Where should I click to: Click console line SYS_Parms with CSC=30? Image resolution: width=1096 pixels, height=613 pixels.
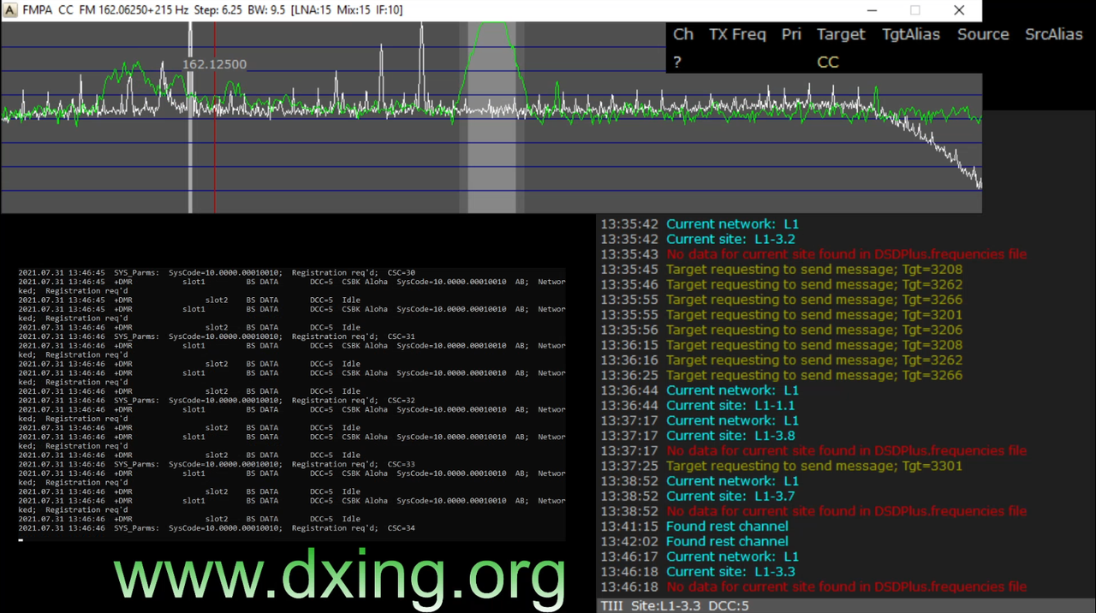coord(217,272)
